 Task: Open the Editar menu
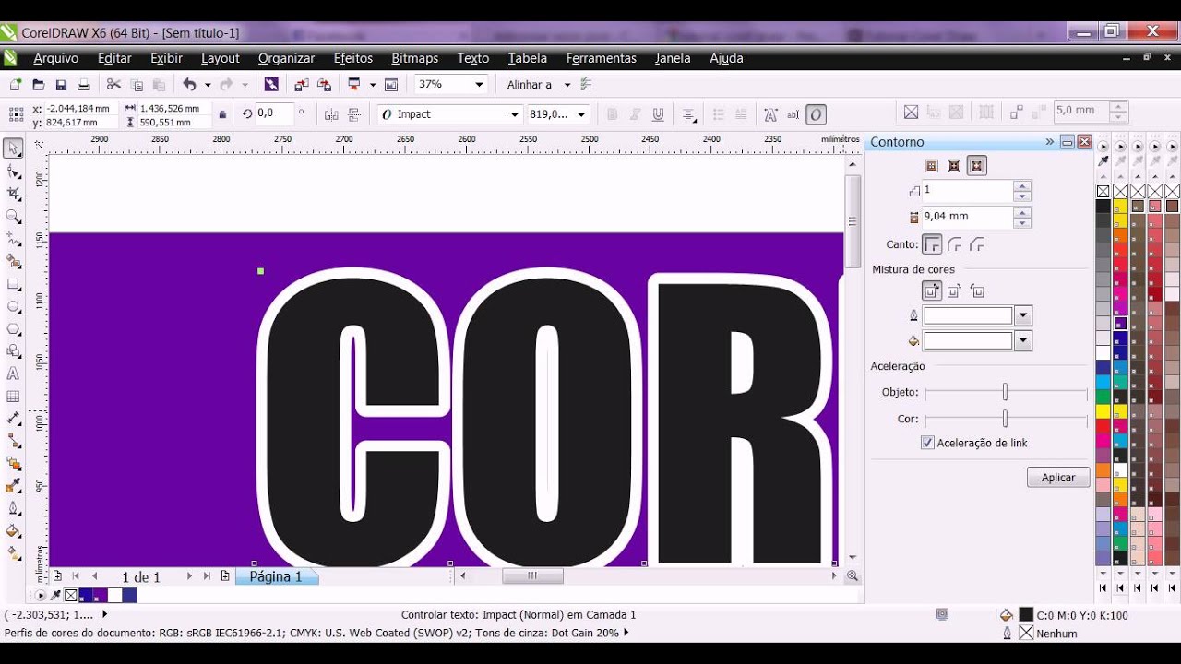(x=114, y=58)
